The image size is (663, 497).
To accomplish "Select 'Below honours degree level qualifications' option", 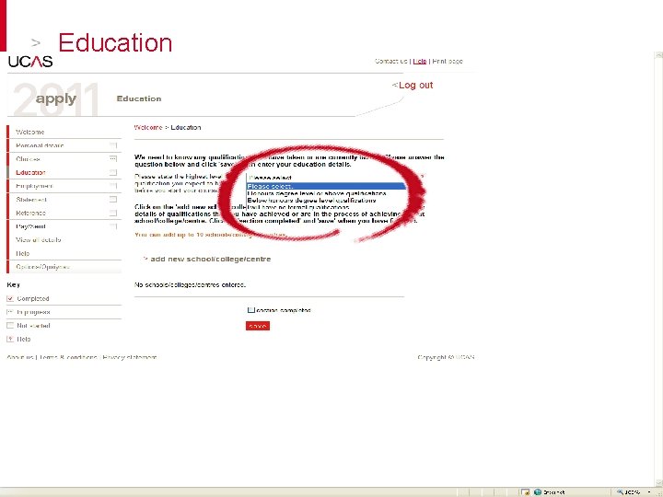I will click(311, 201).
